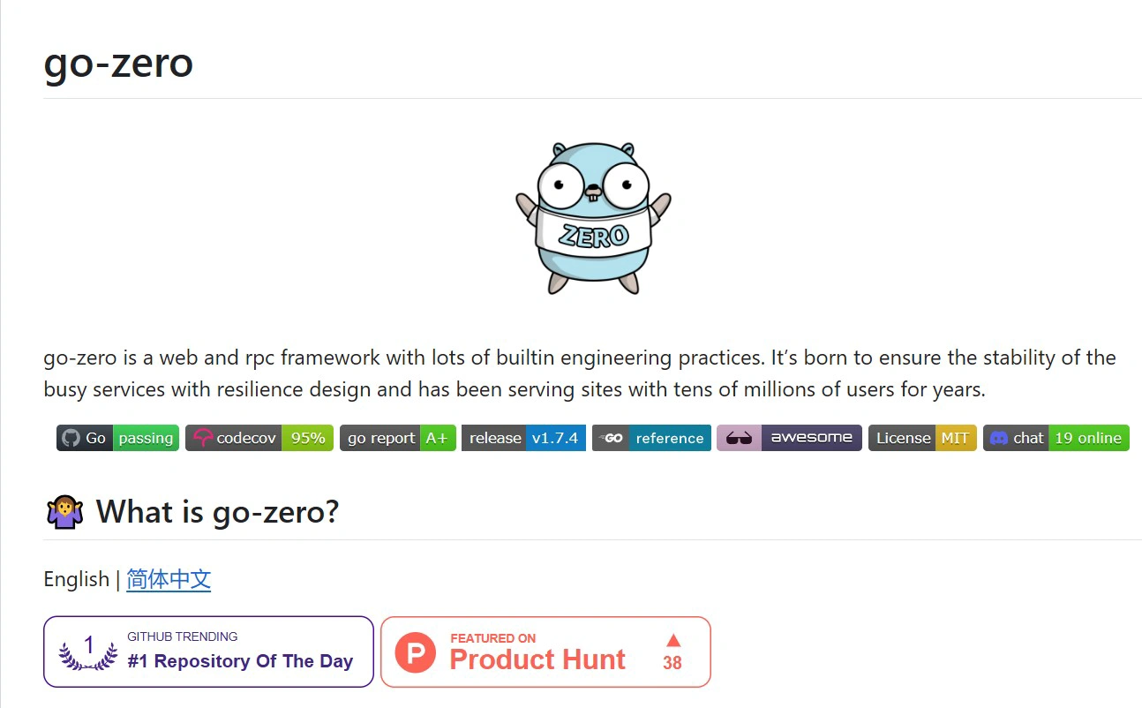Click the shrugging person emoji
1142x708 pixels.
[x=64, y=512]
